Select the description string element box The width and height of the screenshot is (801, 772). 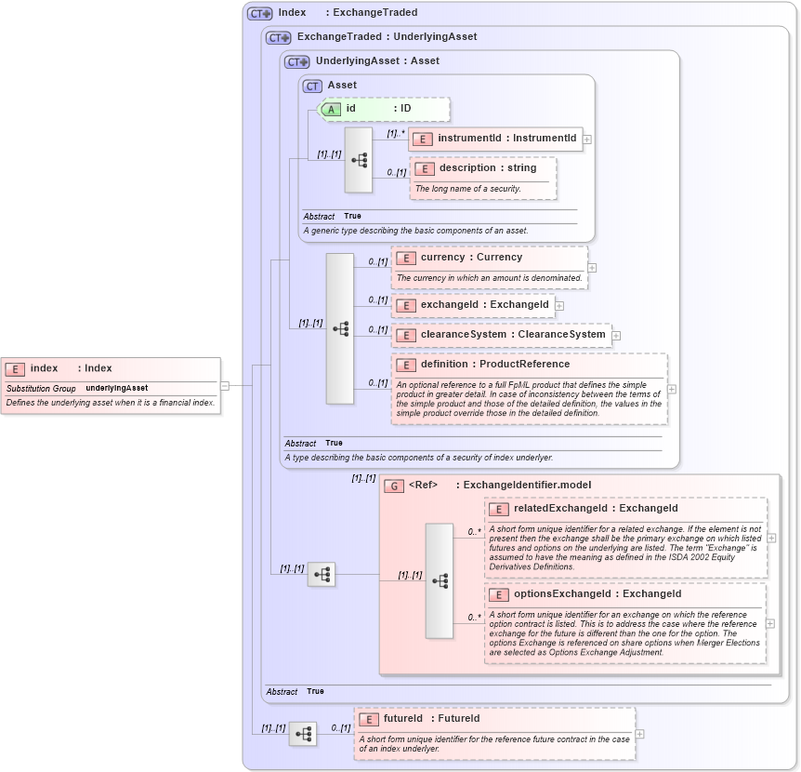[x=483, y=168]
